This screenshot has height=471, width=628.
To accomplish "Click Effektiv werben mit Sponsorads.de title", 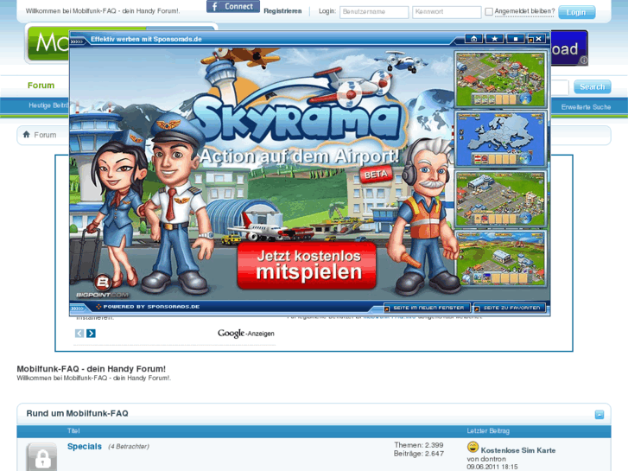I will click(x=146, y=39).
